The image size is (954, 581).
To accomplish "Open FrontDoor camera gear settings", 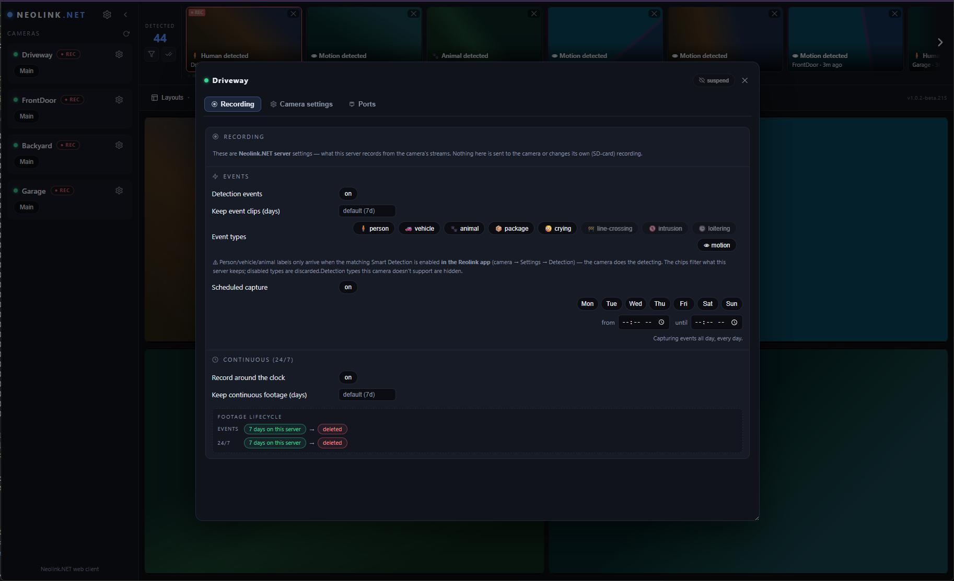I will (119, 100).
